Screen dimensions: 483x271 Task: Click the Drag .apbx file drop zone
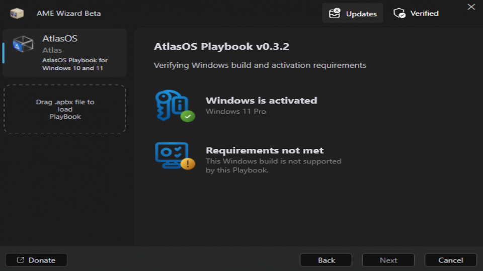[65, 109]
